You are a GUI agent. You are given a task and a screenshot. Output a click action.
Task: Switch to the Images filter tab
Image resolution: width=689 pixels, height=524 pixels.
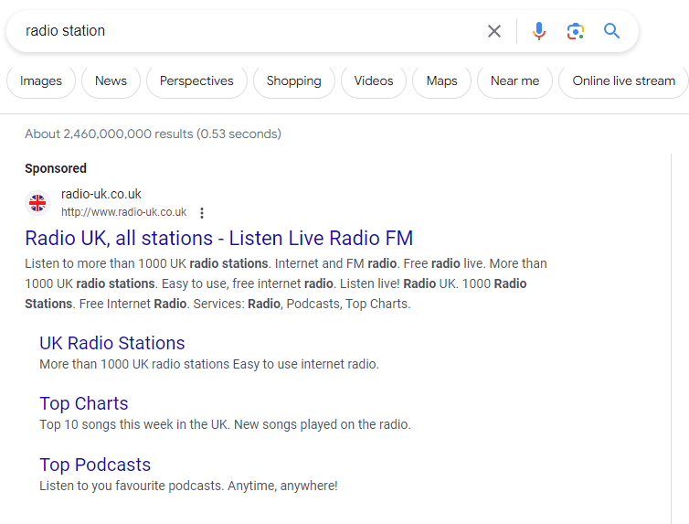(41, 81)
